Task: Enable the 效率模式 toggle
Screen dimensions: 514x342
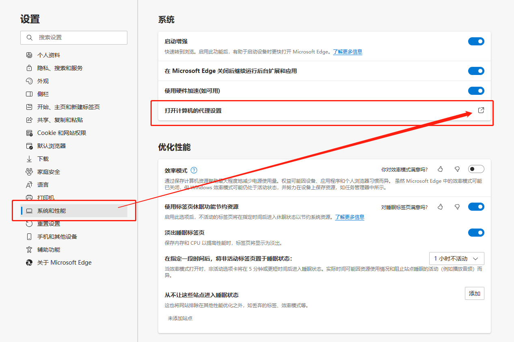Action: [x=476, y=169]
